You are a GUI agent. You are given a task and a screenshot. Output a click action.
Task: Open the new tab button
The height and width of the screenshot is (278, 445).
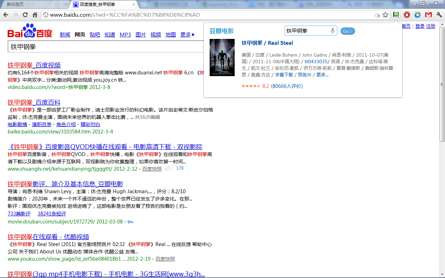tap(143, 5)
